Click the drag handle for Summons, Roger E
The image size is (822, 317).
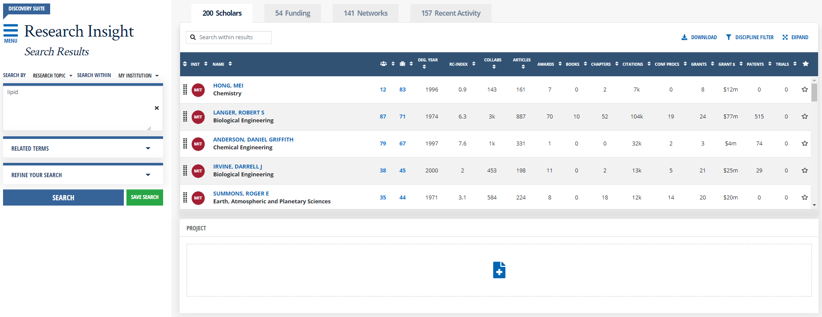click(x=185, y=198)
